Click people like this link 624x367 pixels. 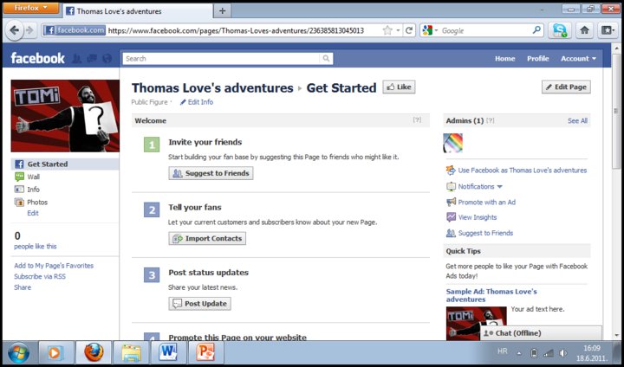tap(36, 247)
